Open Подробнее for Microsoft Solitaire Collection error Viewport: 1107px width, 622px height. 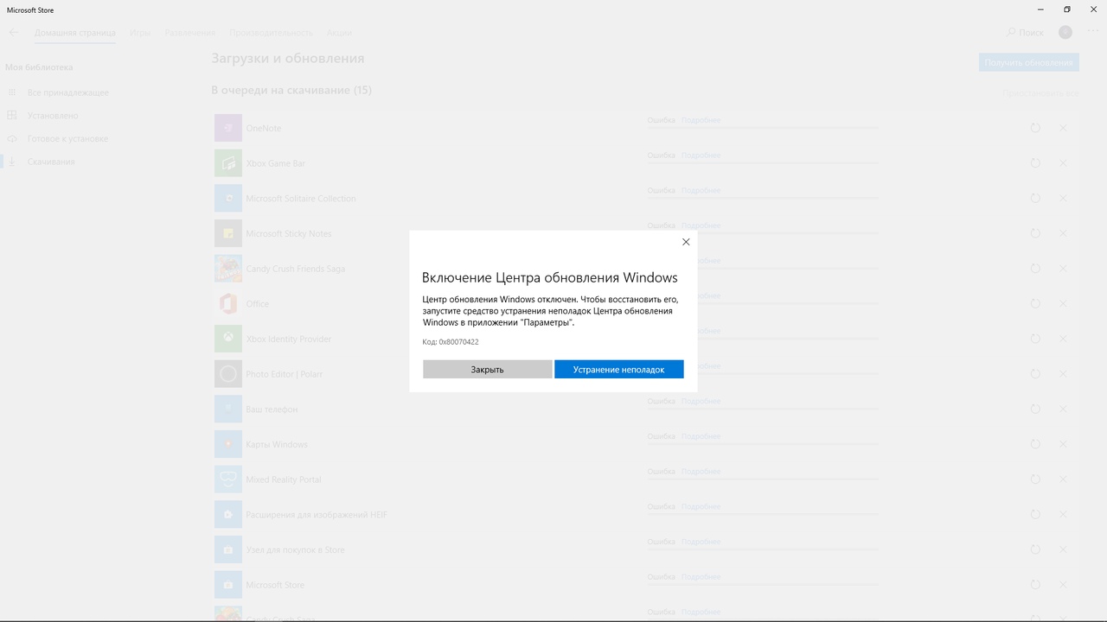tap(701, 190)
